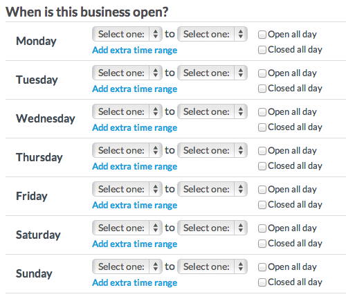Open Monday closing time dropdown
Viewport: 346px width, 299px height.
pyautogui.click(x=212, y=34)
